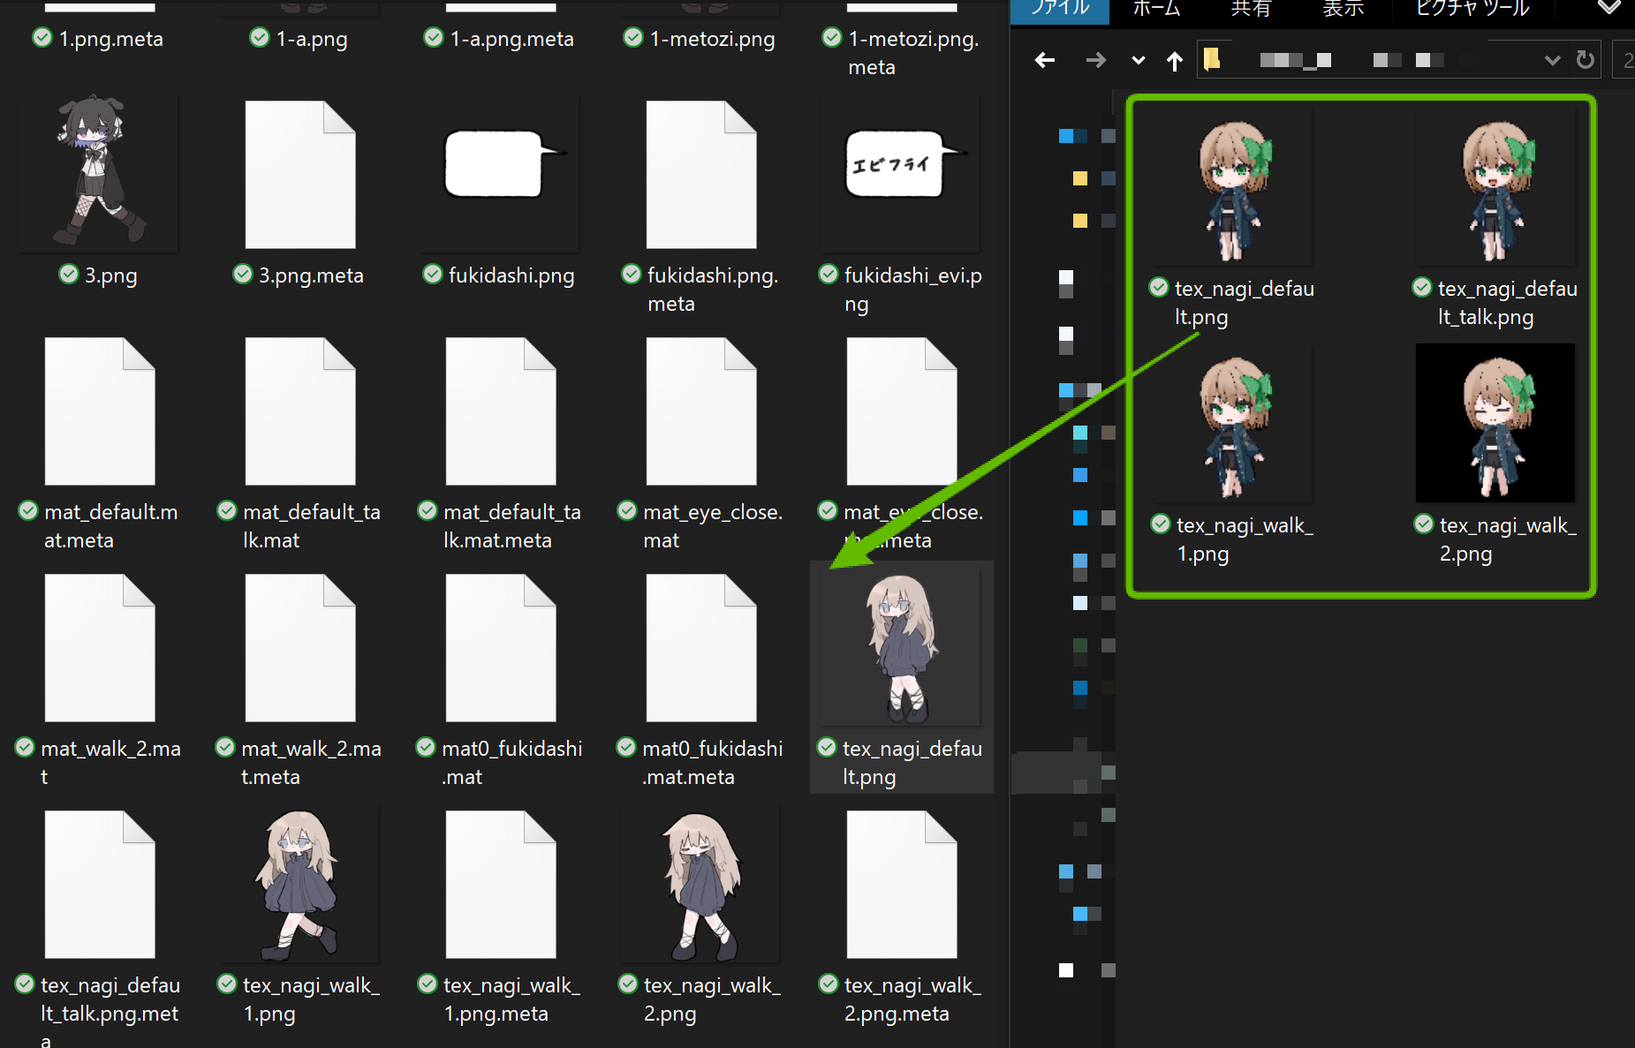Expand the address bar history dropdown

coord(1552,60)
